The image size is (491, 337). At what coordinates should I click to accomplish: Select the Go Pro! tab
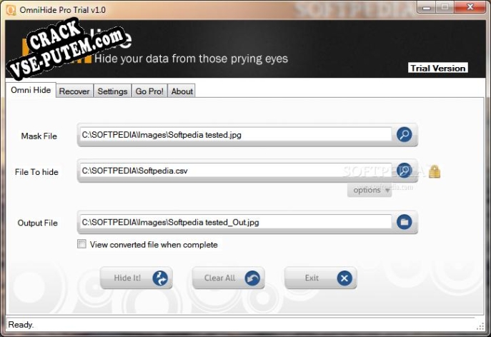149,91
